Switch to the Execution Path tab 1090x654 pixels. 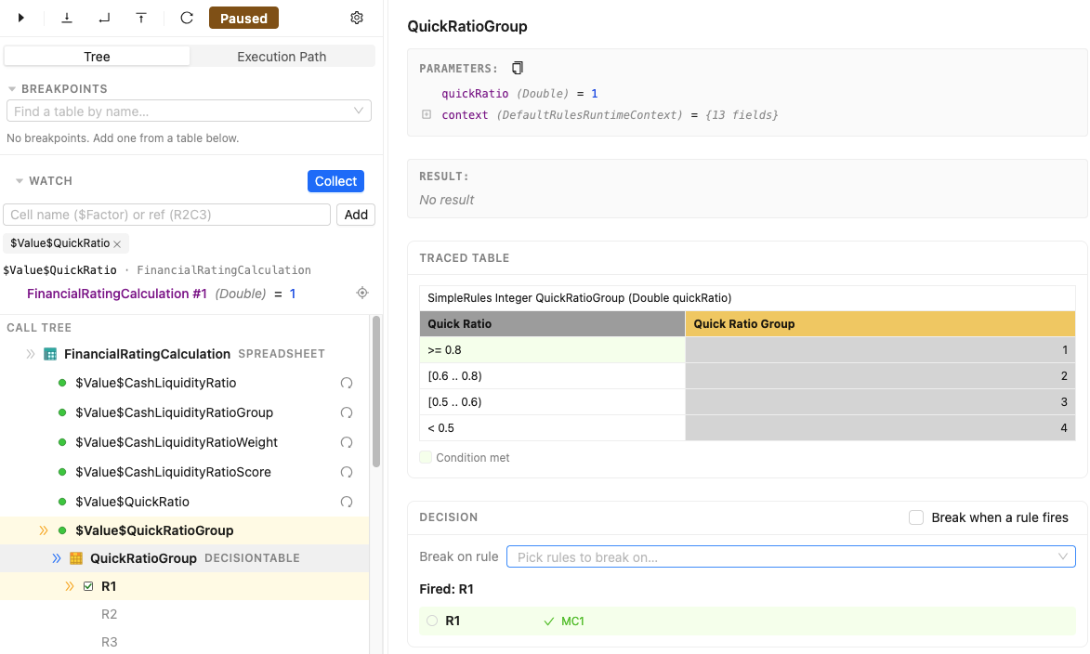point(282,57)
